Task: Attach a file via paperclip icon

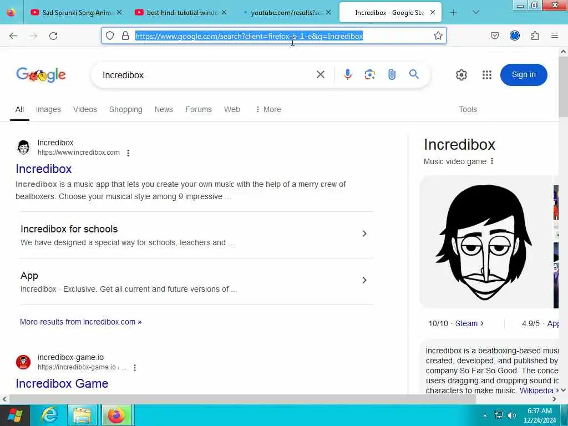Action: (x=392, y=75)
